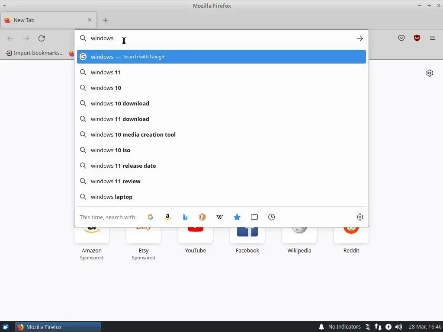Click the go arrow in the address bar
Screen dimensions: 443x332
click(360, 38)
